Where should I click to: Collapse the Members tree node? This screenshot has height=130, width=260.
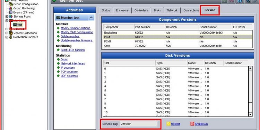tap(7, 20)
